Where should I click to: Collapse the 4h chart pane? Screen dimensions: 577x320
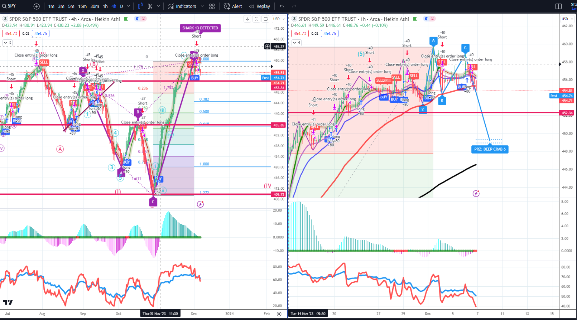256,19
